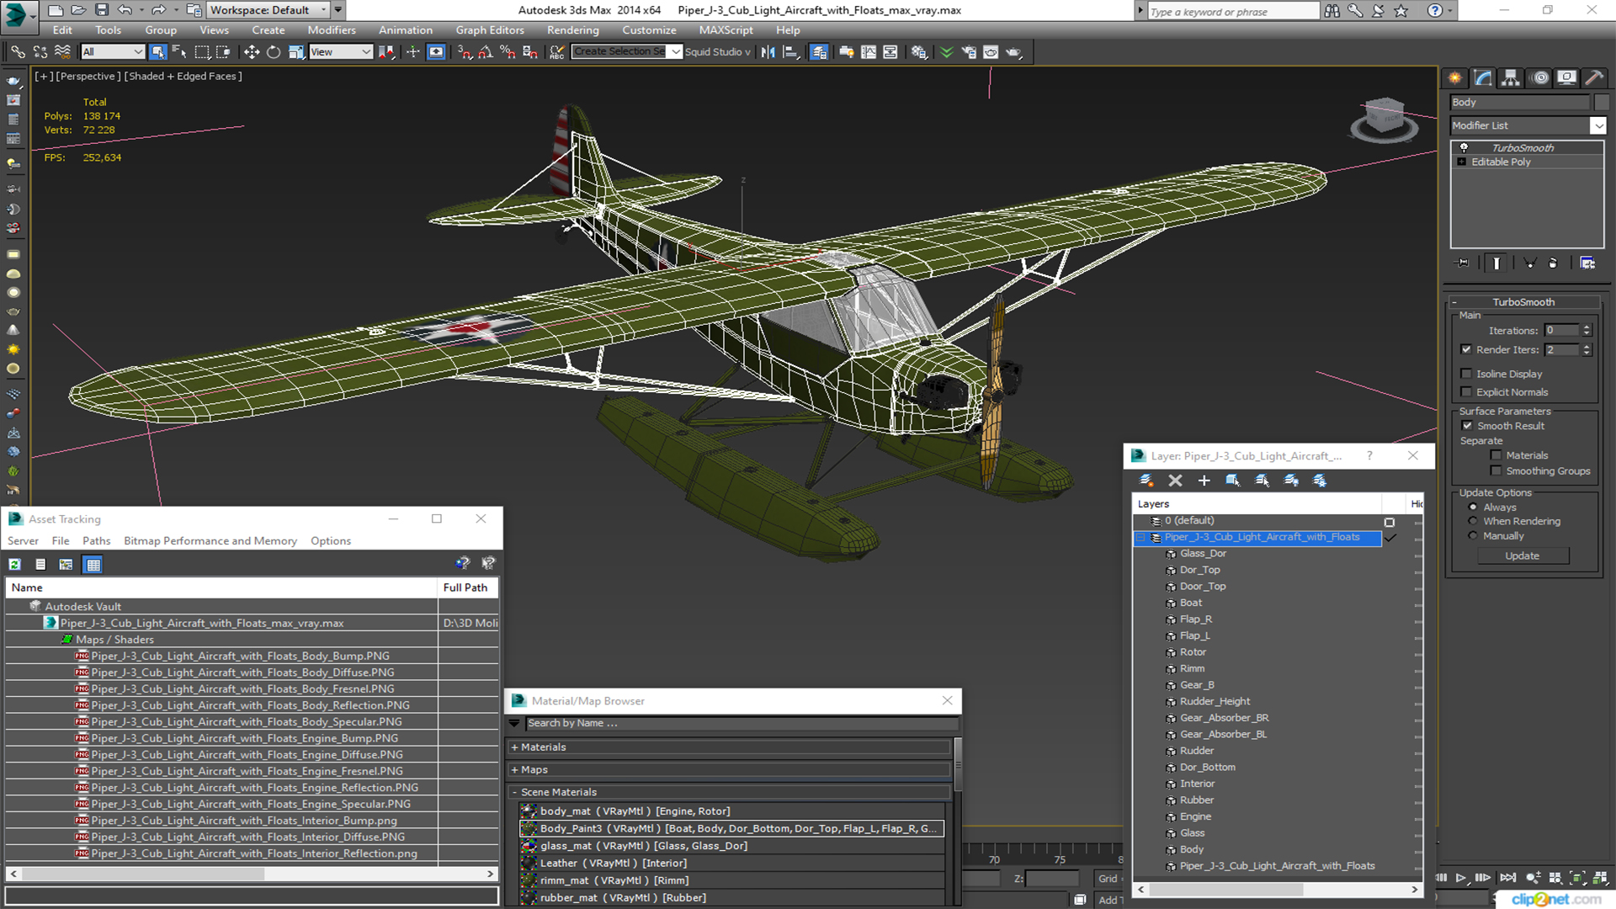Open the Workspace Default dropdown

[x=268, y=10]
